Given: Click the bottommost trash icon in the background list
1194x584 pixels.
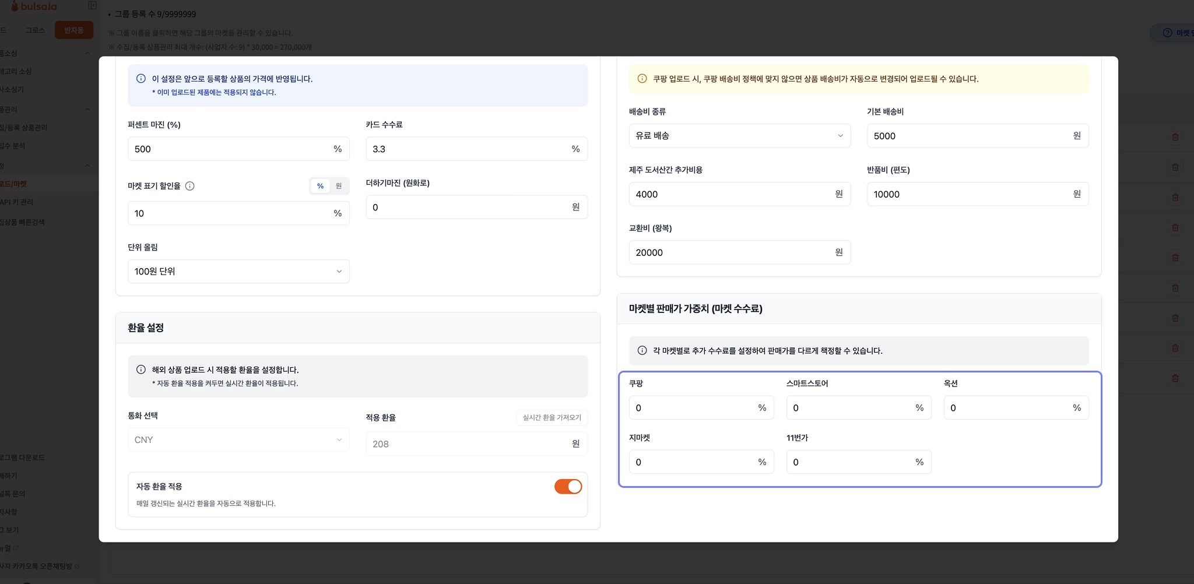Looking at the screenshot, I should click(x=1175, y=378).
